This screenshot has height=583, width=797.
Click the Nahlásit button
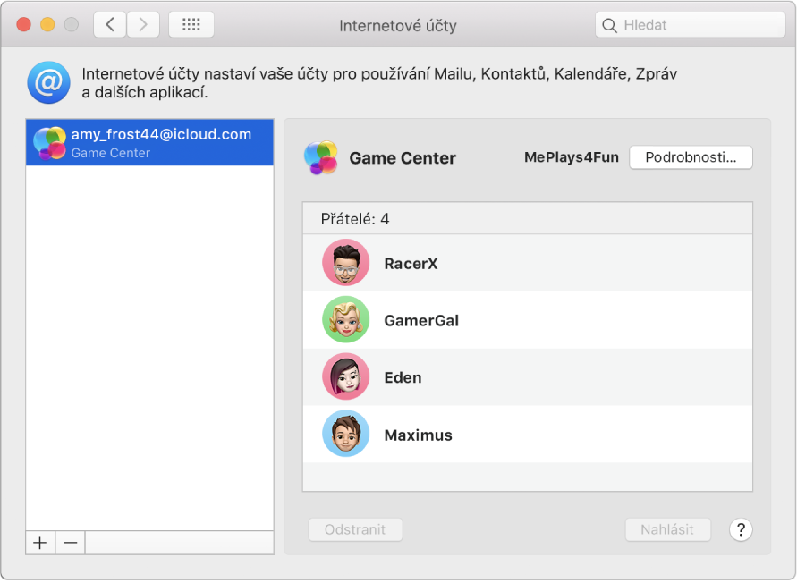(667, 529)
